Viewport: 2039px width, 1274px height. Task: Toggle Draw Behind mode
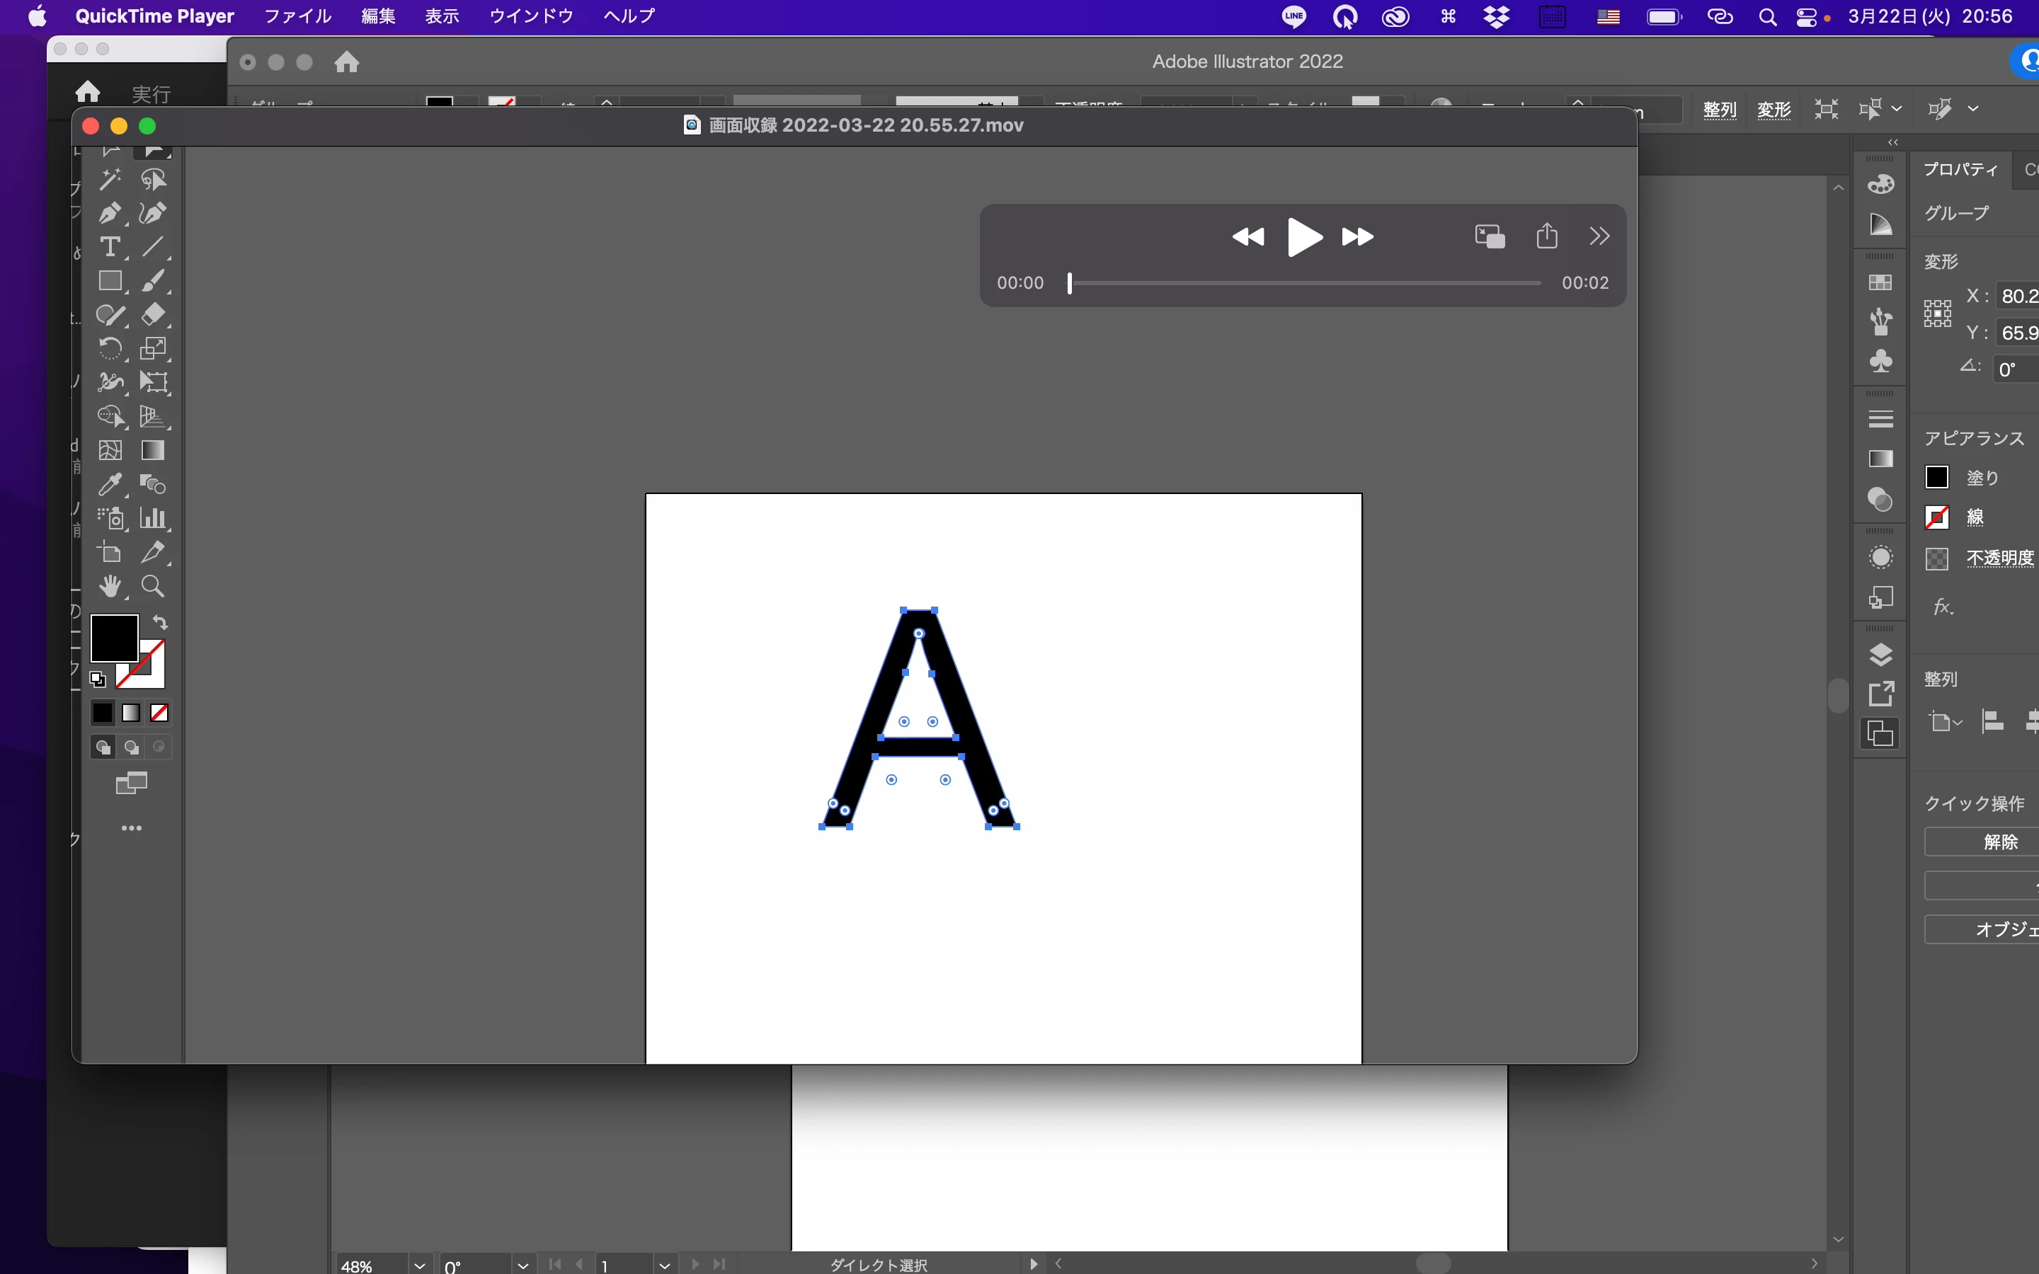pos(132,747)
